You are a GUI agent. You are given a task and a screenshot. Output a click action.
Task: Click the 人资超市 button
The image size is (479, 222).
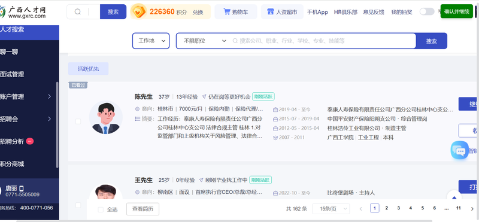pos(282,11)
